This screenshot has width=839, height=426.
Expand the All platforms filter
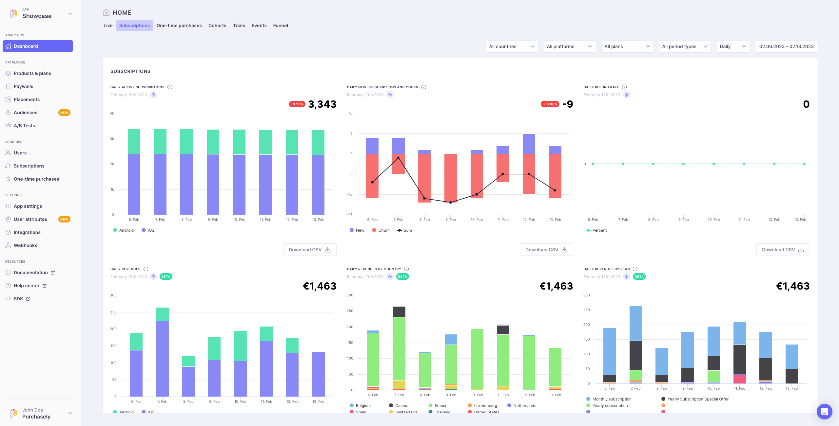pyautogui.click(x=570, y=46)
